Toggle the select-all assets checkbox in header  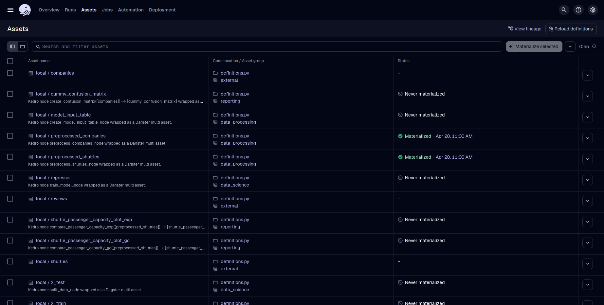(x=10, y=61)
